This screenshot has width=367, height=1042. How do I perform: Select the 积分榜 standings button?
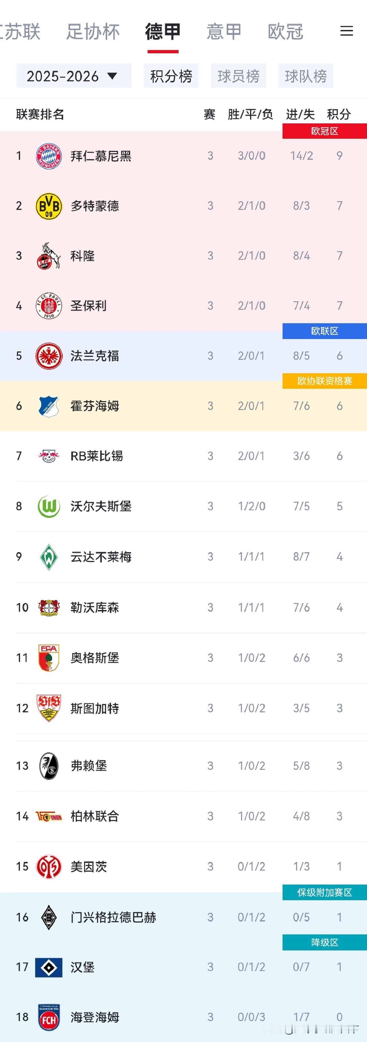coord(171,76)
